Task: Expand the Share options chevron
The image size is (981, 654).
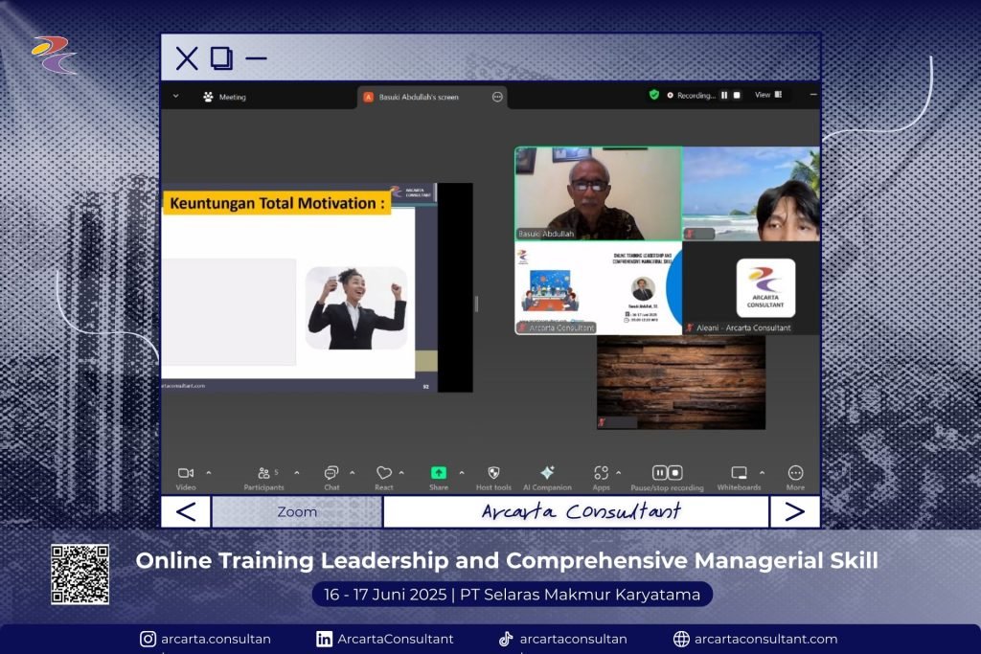Action: [x=461, y=472]
